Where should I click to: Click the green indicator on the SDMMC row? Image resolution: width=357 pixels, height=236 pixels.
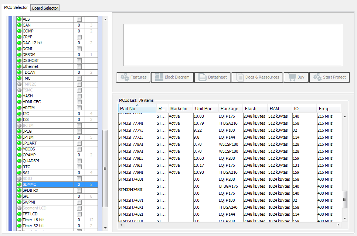19,185
